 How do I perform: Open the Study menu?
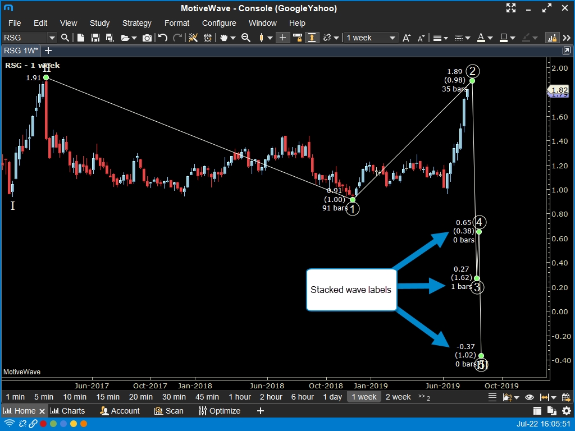tap(99, 23)
